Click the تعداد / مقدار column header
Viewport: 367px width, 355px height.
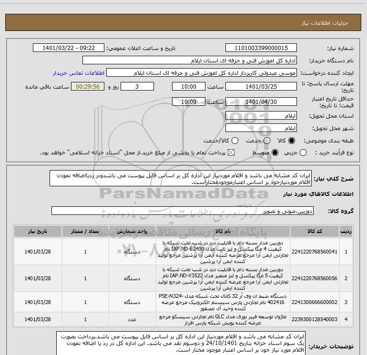[85, 232]
